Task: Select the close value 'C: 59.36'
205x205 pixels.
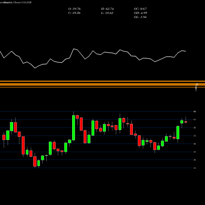Action: 74,13
